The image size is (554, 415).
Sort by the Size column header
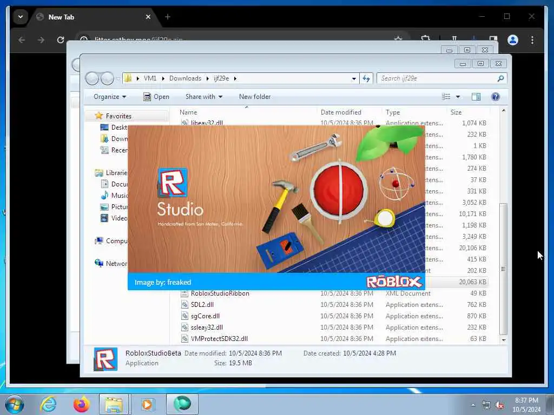point(456,112)
